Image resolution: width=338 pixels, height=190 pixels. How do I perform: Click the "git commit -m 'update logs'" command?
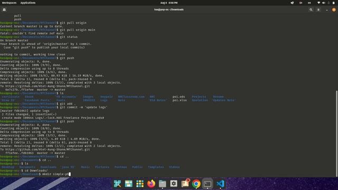[x=83, y=107]
